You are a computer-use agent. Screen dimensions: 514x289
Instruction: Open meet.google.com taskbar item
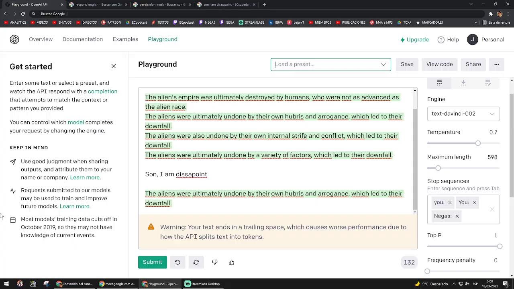(117, 284)
